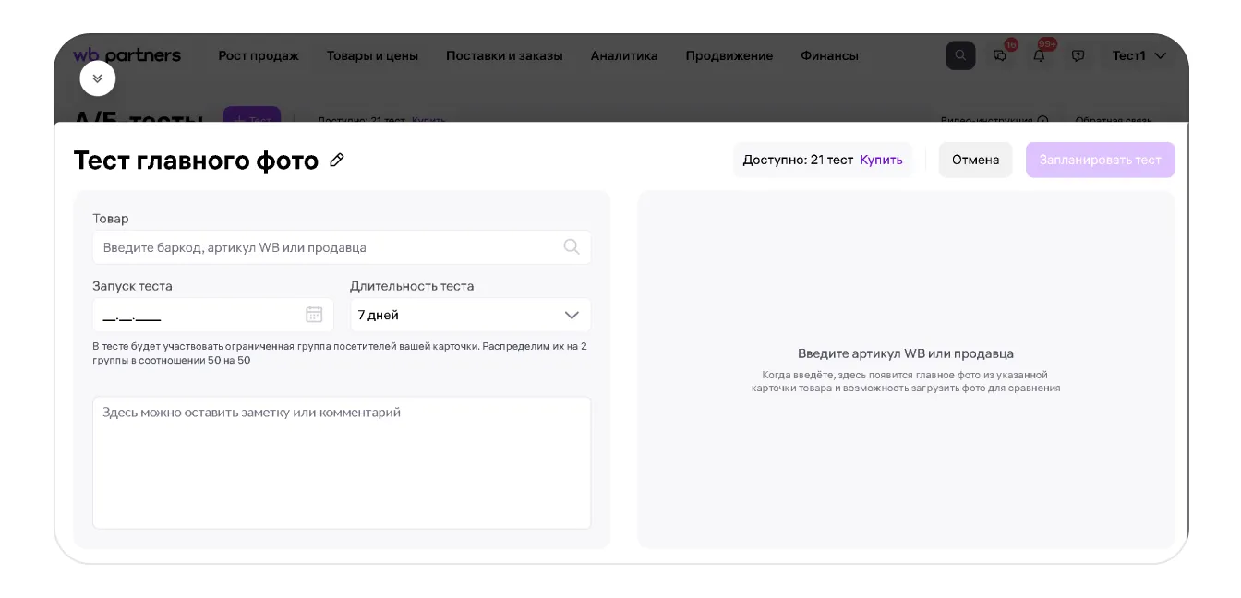
Task: Open the Финансы menu
Action: point(829,55)
